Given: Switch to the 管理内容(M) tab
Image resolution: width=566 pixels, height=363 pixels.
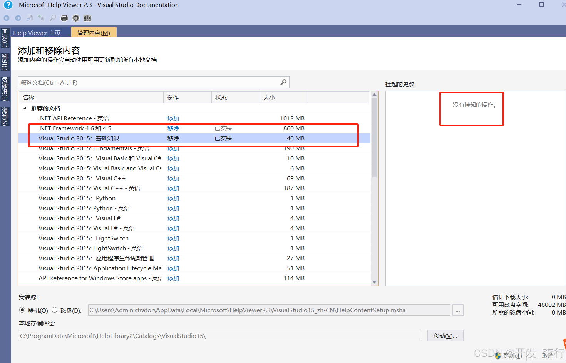Looking at the screenshot, I should pyautogui.click(x=94, y=33).
